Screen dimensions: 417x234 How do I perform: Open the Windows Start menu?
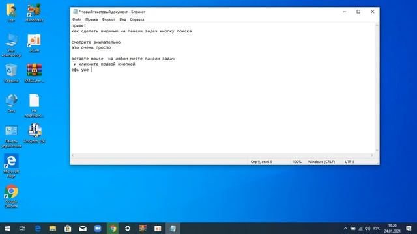(x=7, y=228)
